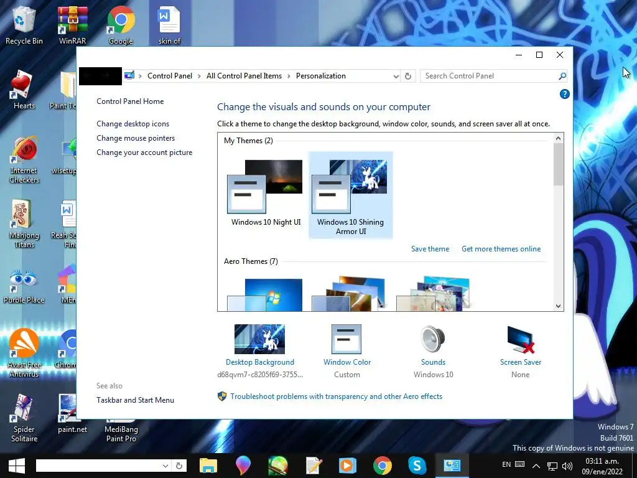Open the colorful balloon taskbar app icon

pos(243,466)
